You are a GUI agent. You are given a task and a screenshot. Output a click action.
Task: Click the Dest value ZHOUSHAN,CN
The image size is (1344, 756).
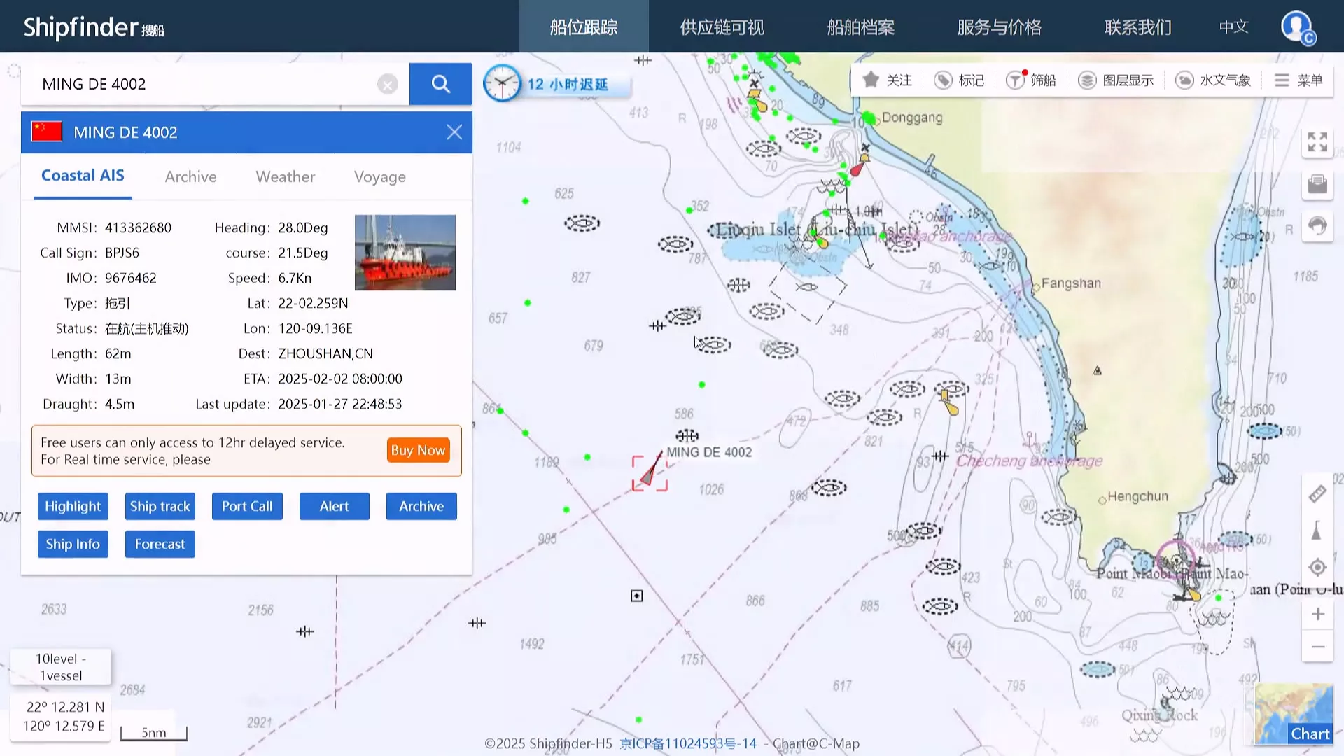[325, 353]
